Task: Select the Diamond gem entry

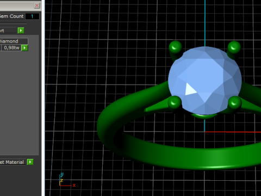Action: 14,41
